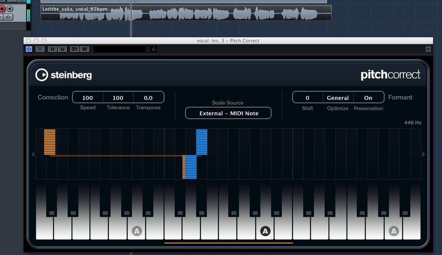
Task: Click the list-icon button next to A/B
Action: tap(84, 49)
